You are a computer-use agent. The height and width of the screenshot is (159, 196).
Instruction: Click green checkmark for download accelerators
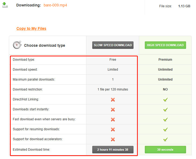pyautogui.click(x=165, y=139)
